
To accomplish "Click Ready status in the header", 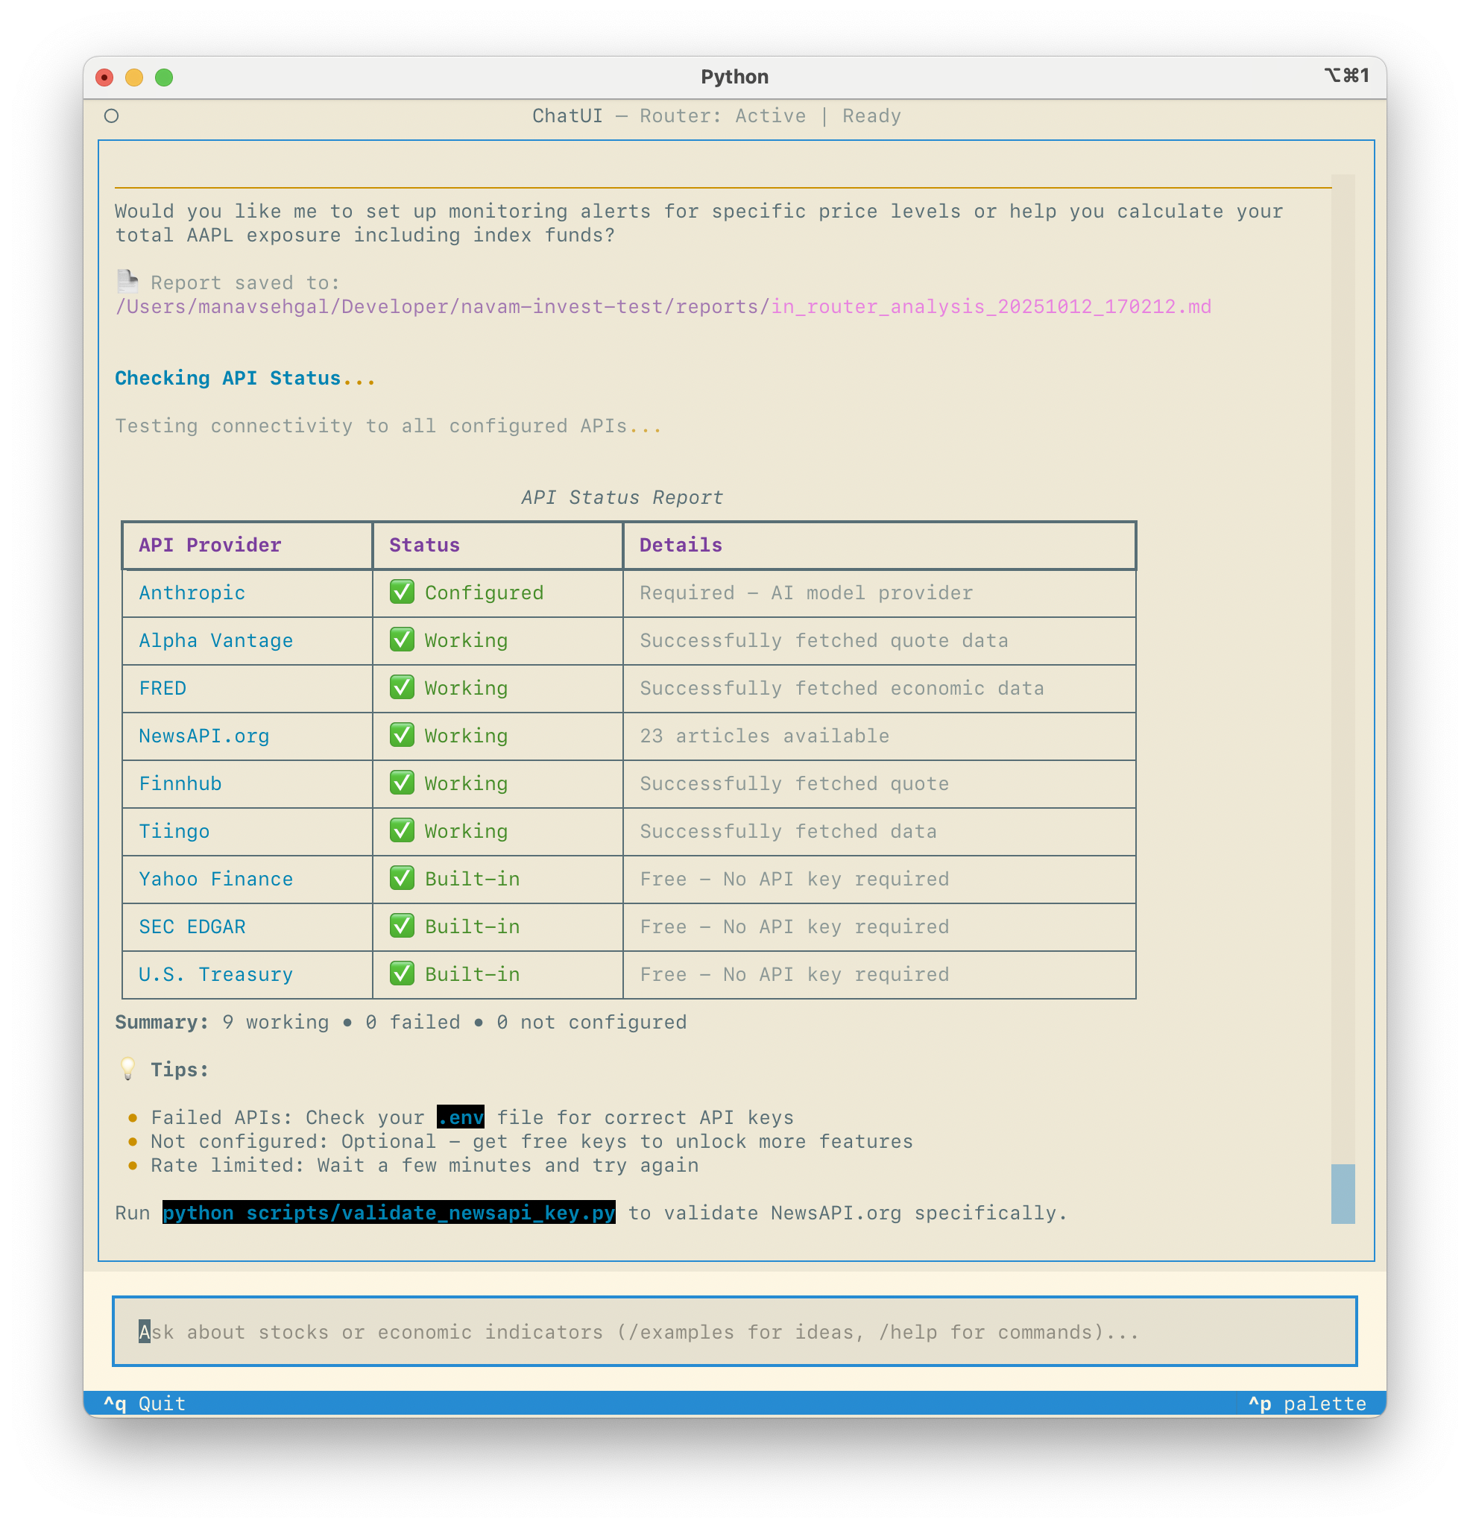I will point(871,116).
